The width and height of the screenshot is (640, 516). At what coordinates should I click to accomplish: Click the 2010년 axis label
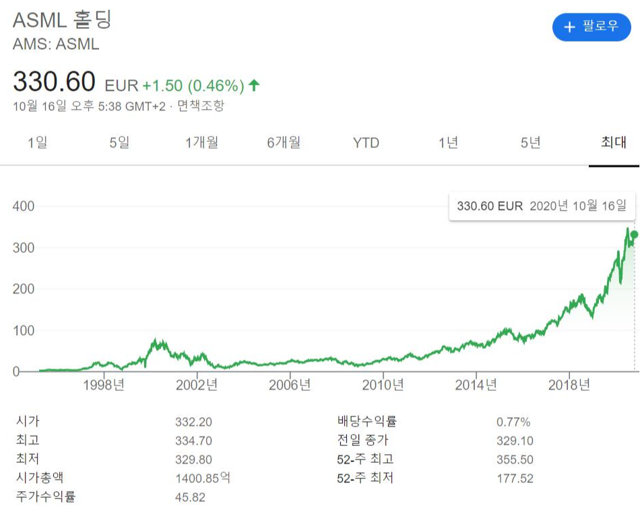[x=383, y=384]
